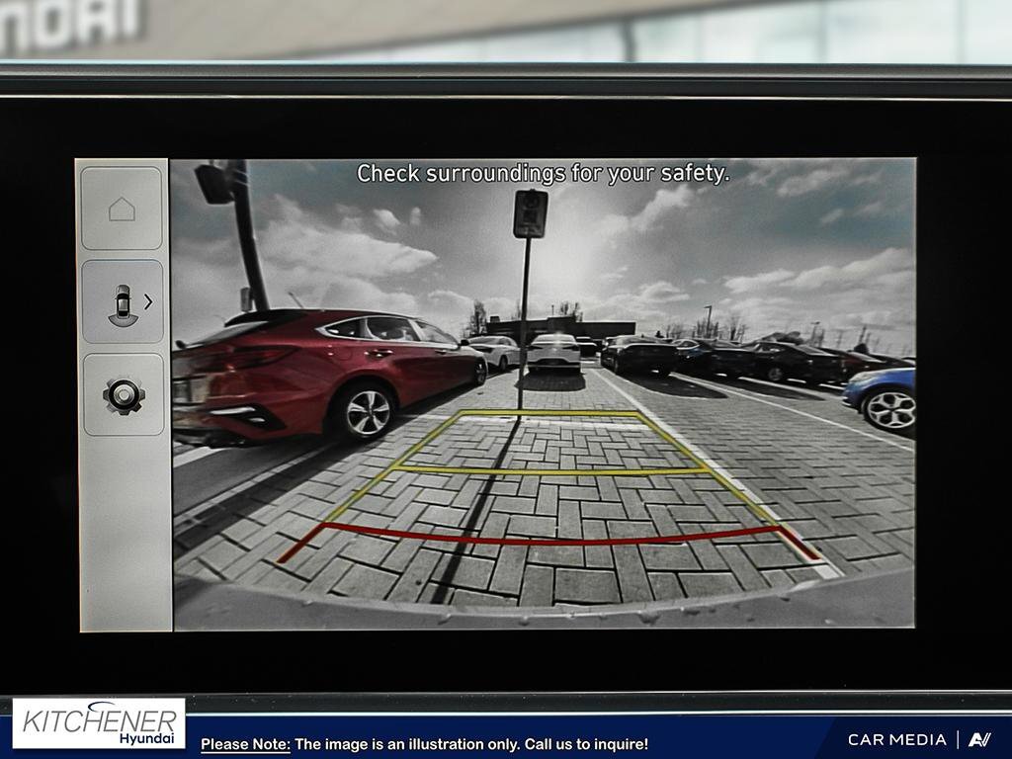Tap the 'Check surroundings for your safety' message
1012x759 pixels.
click(543, 174)
